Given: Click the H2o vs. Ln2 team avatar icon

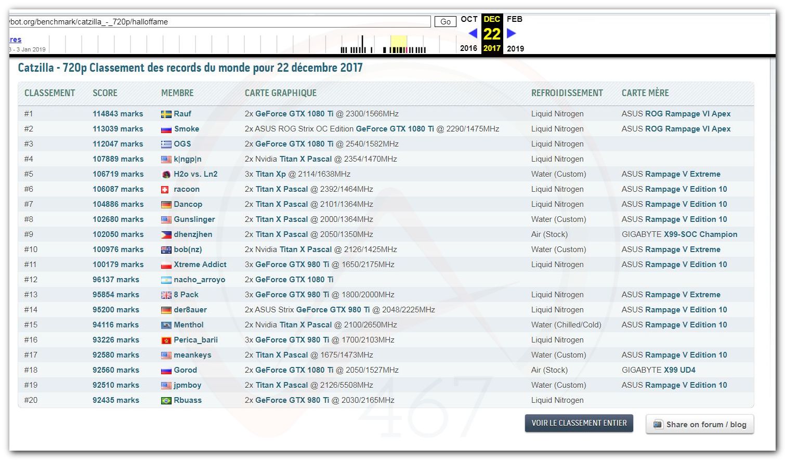Looking at the screenshot, I should (x=166, y=175).
